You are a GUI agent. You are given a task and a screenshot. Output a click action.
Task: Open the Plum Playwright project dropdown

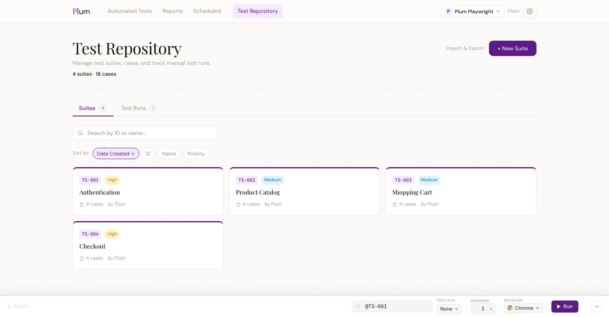coord(473,11)
